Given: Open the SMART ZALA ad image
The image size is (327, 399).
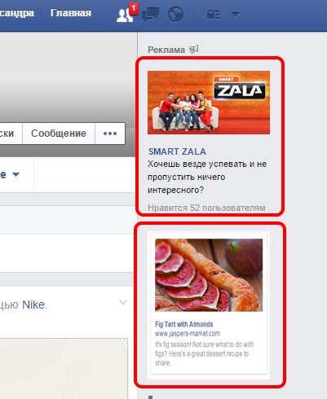Looking at the screenshot, I should (x=209, y=103).
